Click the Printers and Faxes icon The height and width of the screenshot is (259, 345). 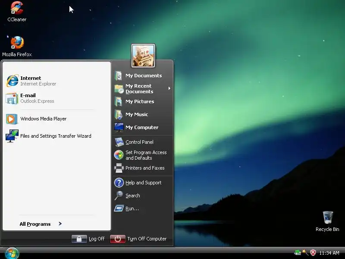tap(119, 168)
